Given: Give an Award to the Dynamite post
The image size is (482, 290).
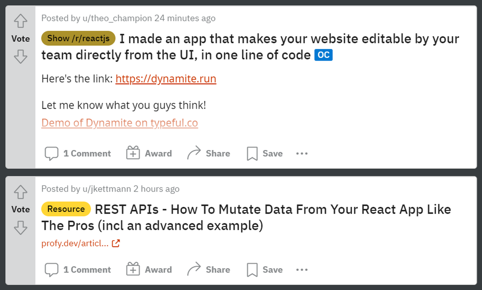Looking at the screenshot, I should click(149, 153).
